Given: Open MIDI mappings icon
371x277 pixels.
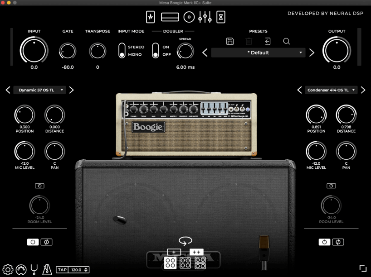Looking at the screenshot, I should click(x=21, y=270).
